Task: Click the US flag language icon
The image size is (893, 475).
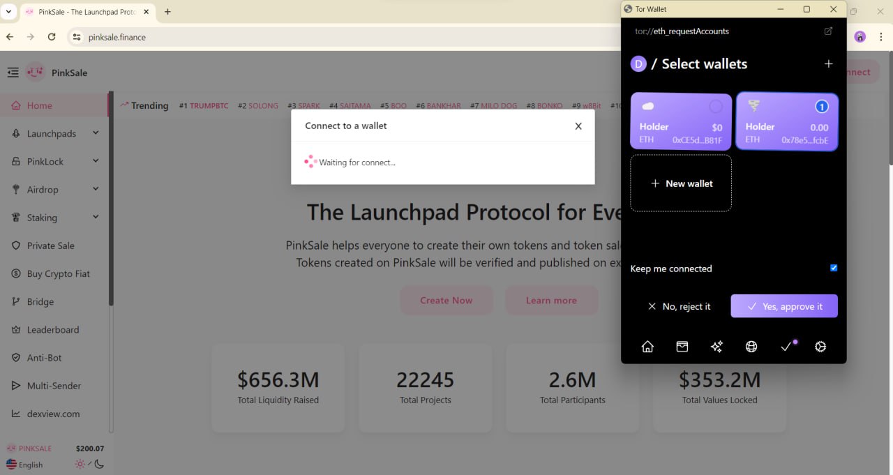Action: [11, 465]
